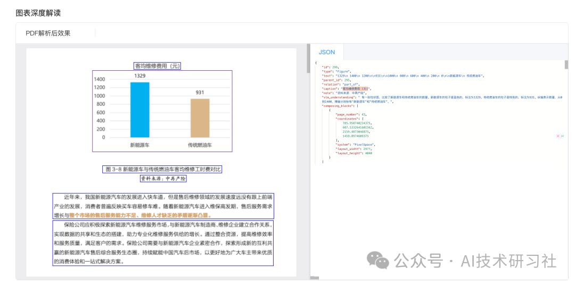Click the pink icon right of the coordinates

click(x=558, y=136)
